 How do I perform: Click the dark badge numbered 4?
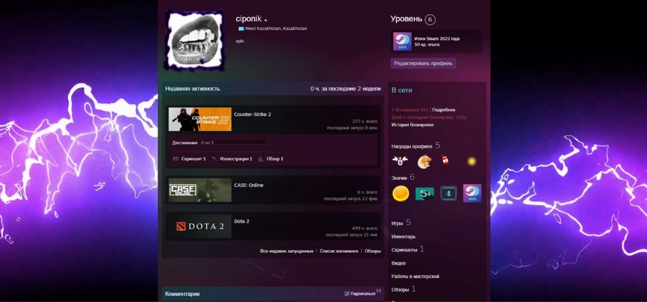tap(448, 193)
